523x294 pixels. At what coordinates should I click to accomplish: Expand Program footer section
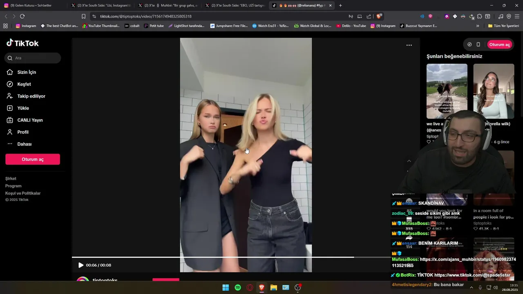(13, 186)
